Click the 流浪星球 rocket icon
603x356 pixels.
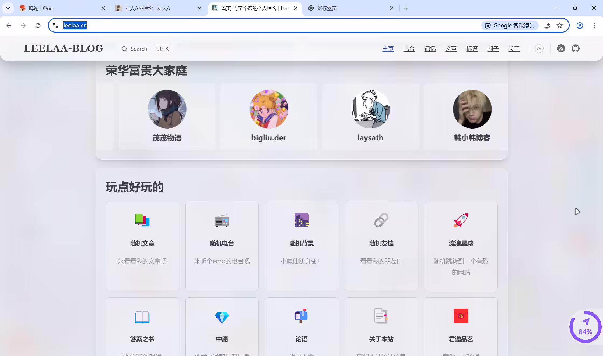[x=461, y=220]
